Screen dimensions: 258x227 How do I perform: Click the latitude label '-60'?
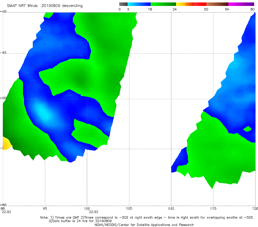click(x=3, y=205)
